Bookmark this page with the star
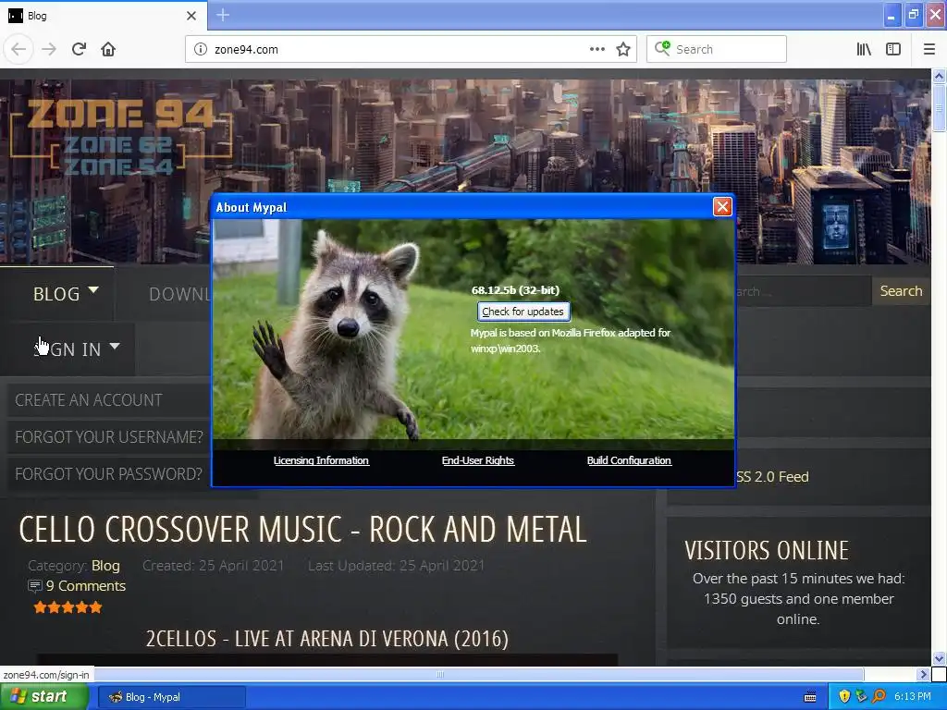 [x=623, y=50]
